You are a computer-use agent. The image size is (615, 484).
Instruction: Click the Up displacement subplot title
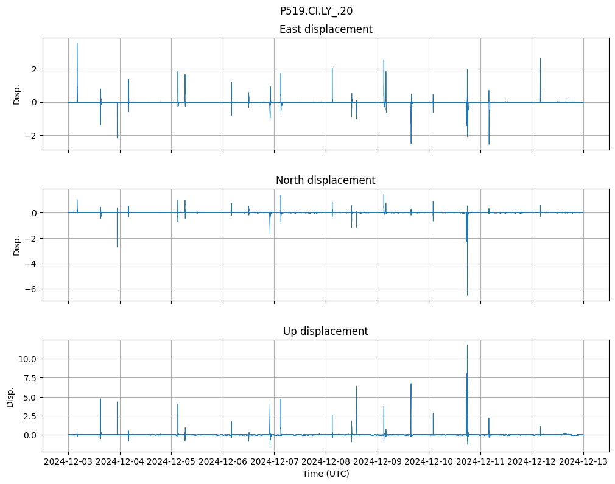326,331
